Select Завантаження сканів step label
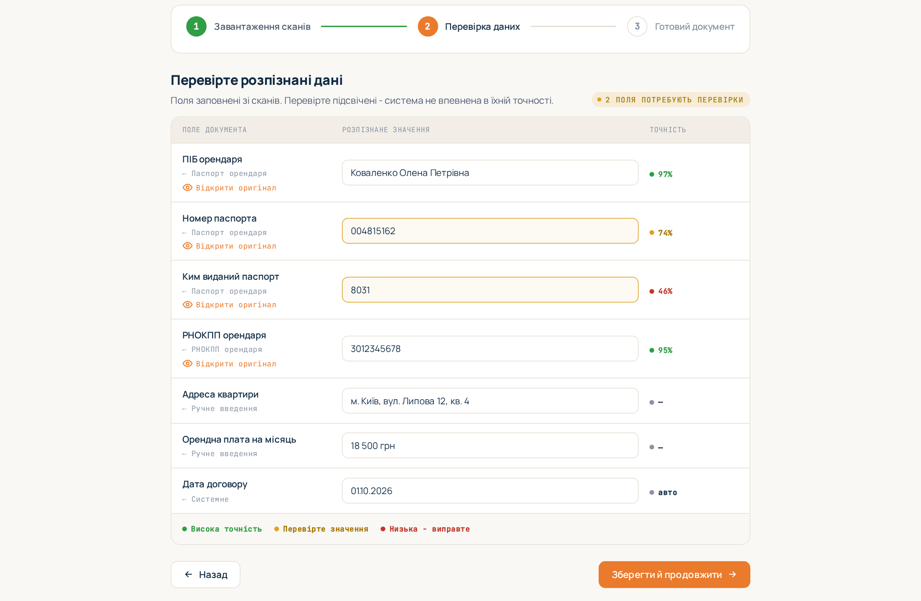The width and height of the screenshot is (921, 601). pyautogui.click(x=262, y=27)
